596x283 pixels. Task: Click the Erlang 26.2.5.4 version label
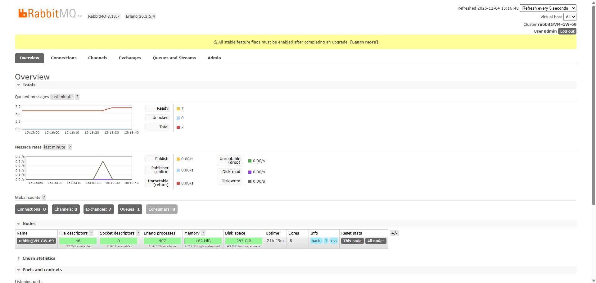point(140,16)
